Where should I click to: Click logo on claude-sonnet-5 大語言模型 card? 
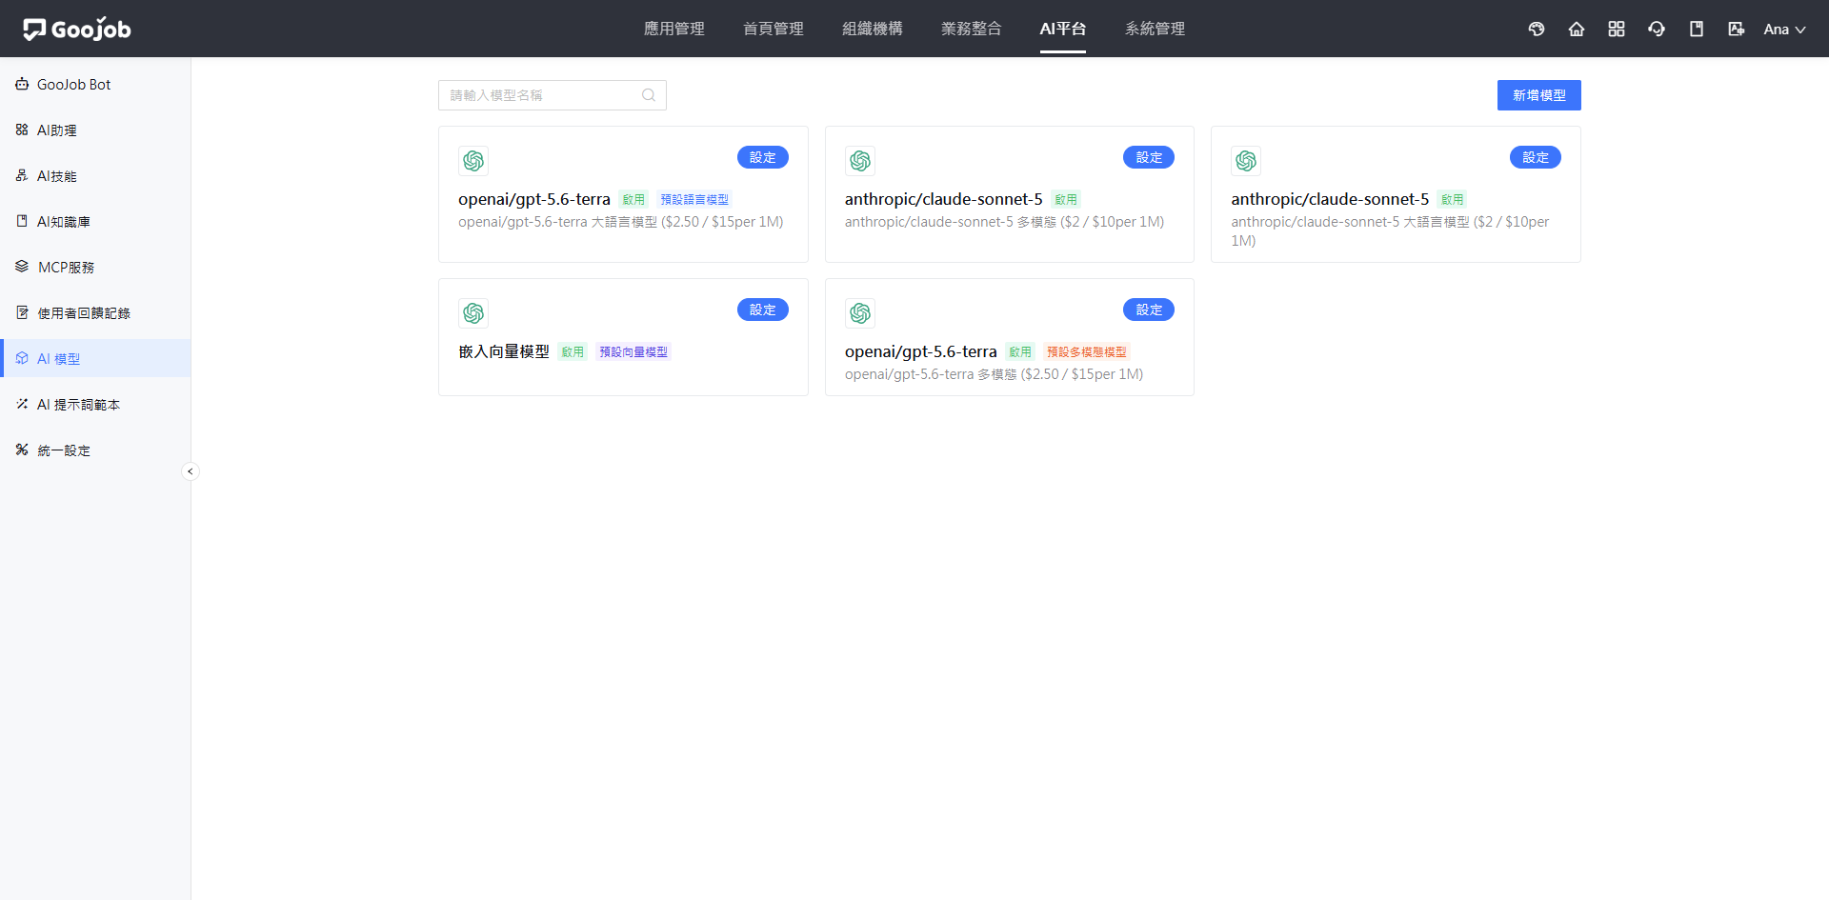1246,161
